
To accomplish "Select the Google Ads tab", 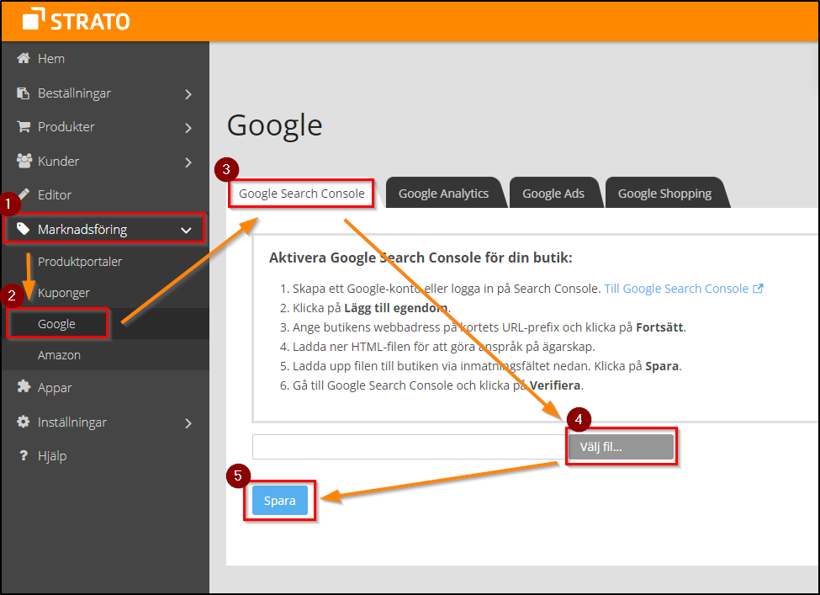I will click(553, 194).
